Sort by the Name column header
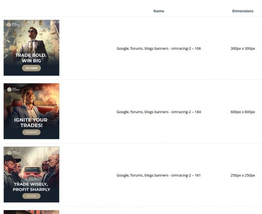 [x=159, y=11]
